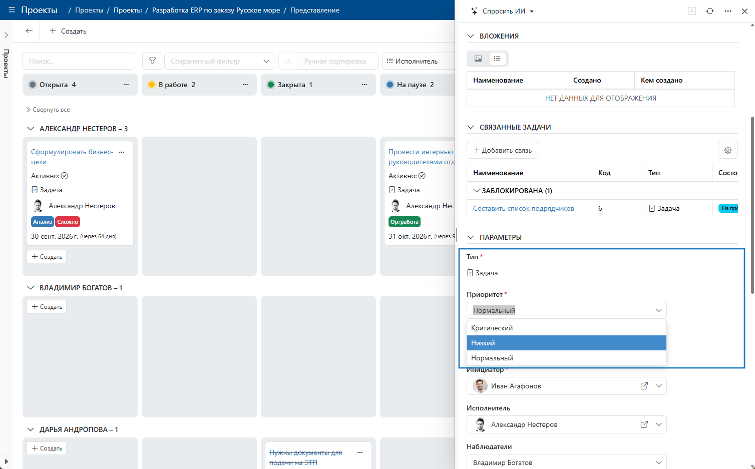The width and height of the screenshot is (755, 469).
Task: Open Александр Нестеров executor link icon
Action: point(644,424)
